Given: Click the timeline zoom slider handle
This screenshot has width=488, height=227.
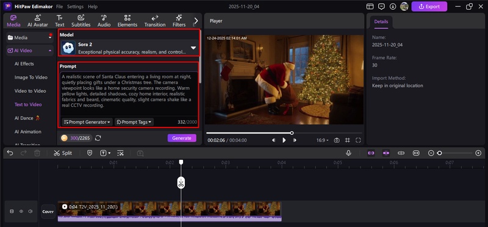Looking at the screenshot, I should [x=439, y=153].
